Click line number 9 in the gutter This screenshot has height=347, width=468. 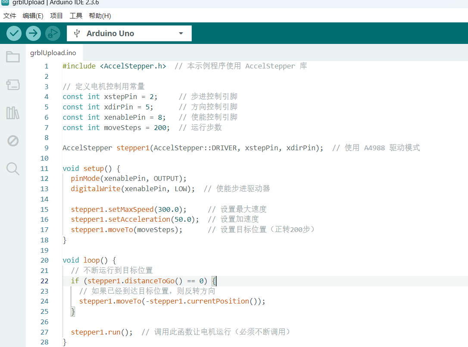pos(46,148)
